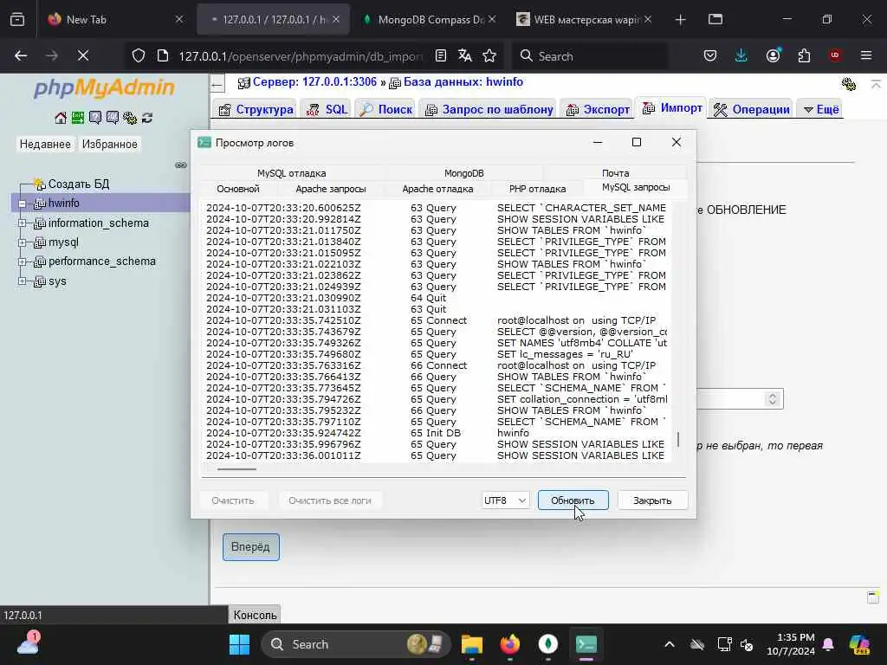Bookmark this page star icon

coord(489,55)
